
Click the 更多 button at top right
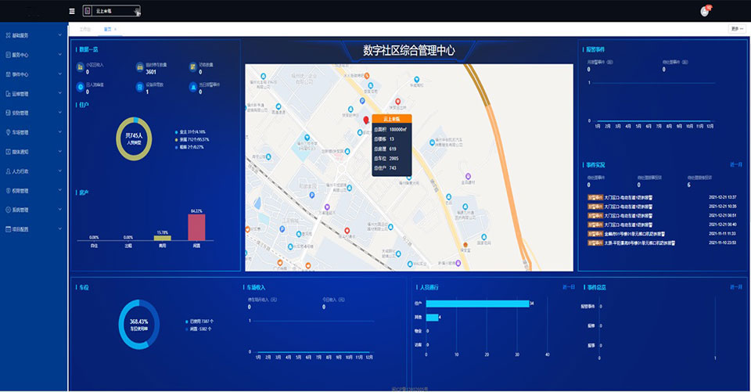[735, 29]
